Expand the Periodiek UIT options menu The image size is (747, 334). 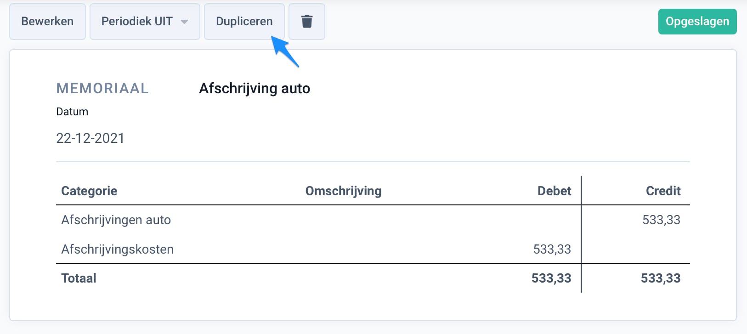point(185,21)
